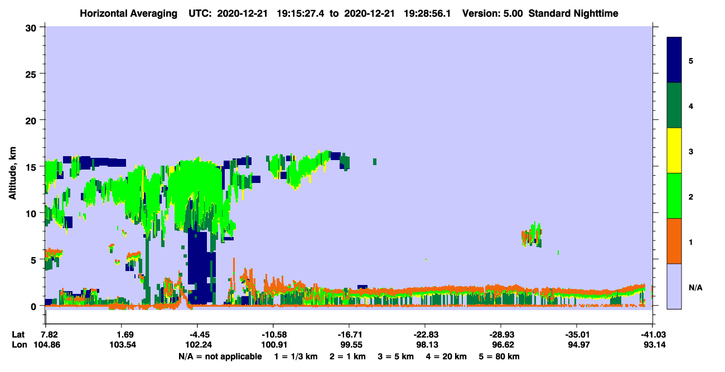The height and width of the screenshot is (372, 725).
Task: Click the latitude value -16.71
Action: point(349,335)
